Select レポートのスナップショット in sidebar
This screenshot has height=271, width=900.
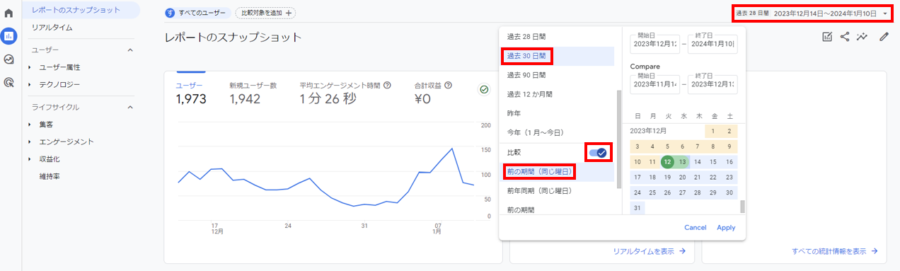click(x=76, y=9)
